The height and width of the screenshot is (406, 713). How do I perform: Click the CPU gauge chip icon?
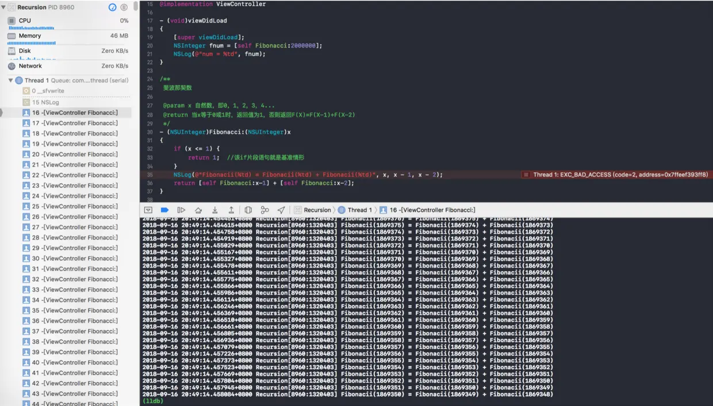11,21
